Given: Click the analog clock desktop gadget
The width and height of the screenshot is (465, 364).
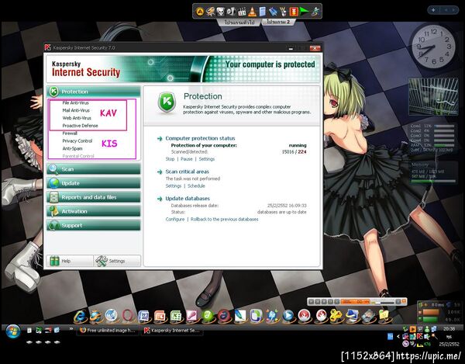Looking at the screenshot, I should (x=433, y=47).
